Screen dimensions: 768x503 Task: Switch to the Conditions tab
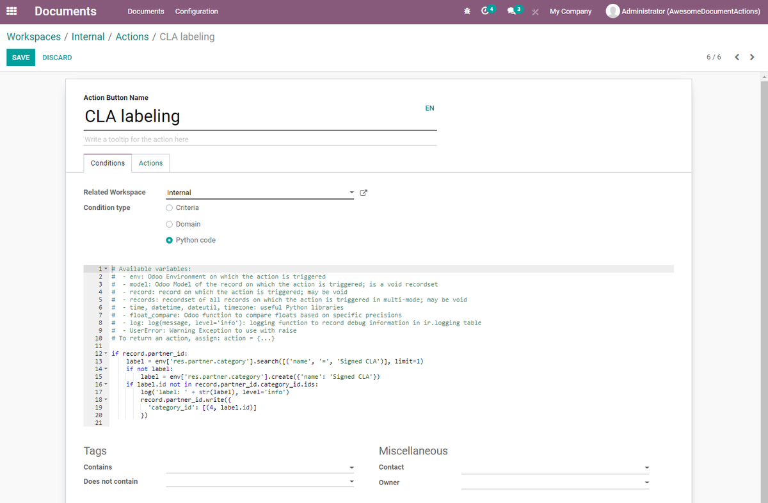(108, 163)
